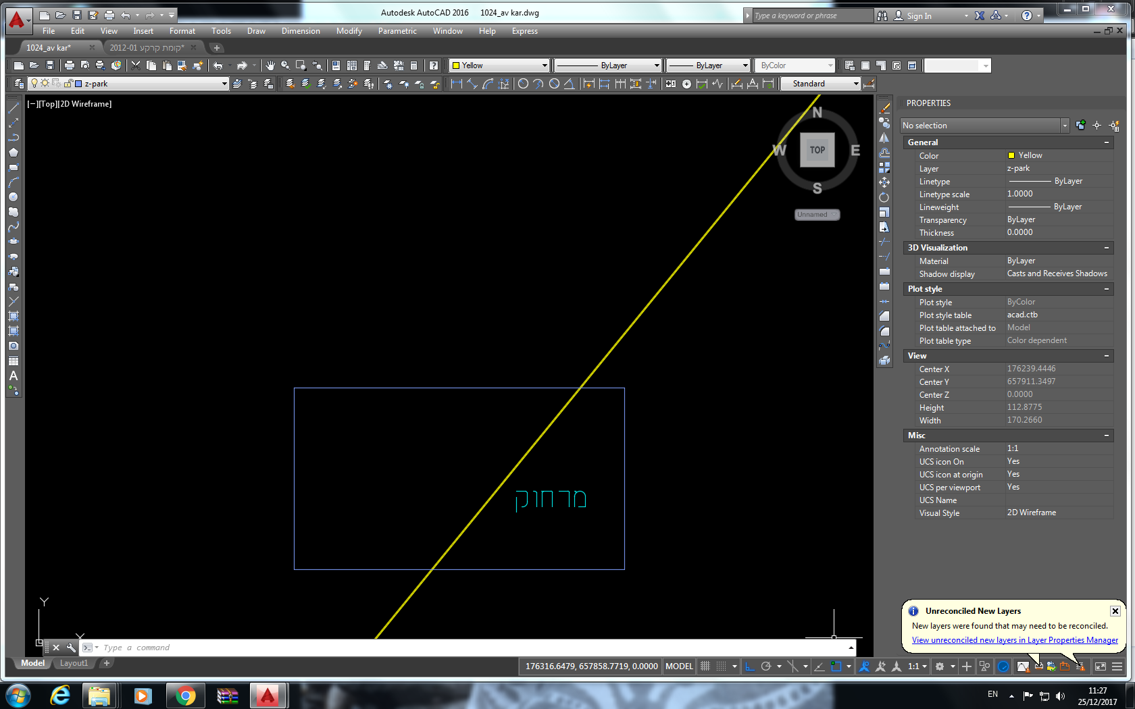
Task: Click the Mirror tool in the Modify toolbar
Action: point(884,138)
